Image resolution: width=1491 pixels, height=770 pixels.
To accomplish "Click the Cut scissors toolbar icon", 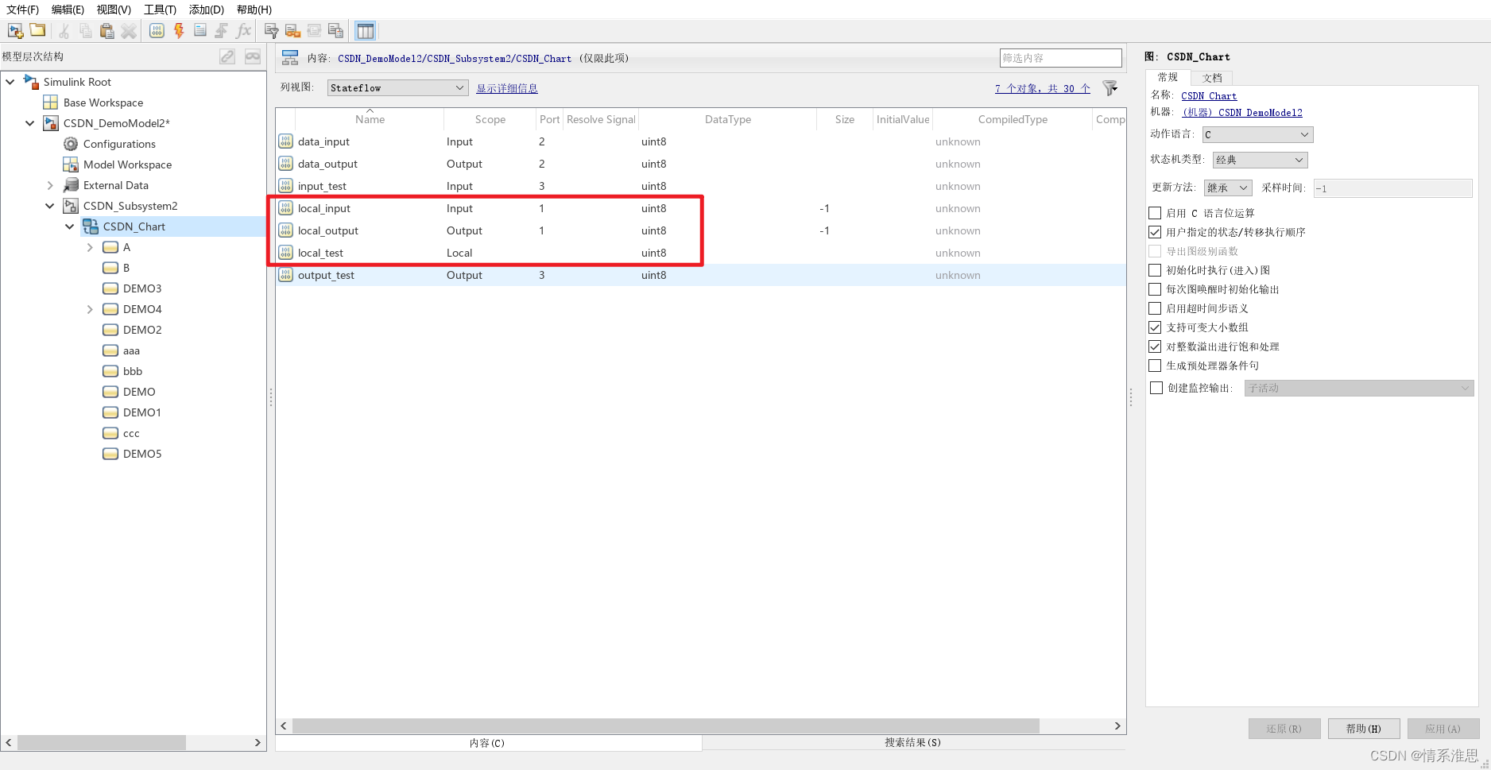I will point(64,31).
